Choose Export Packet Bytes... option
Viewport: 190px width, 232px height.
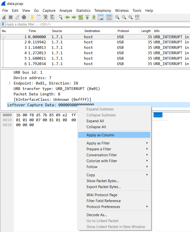point(114,187)
